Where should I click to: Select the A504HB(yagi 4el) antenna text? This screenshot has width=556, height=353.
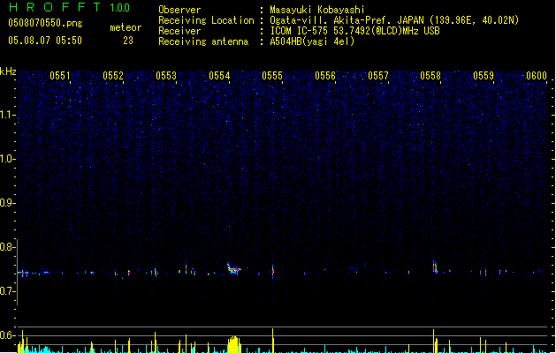pos(312,41)
